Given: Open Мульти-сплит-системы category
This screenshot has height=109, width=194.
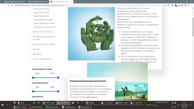Looking at the screenshot, I should pyautogui.click(x=42, y=31).
